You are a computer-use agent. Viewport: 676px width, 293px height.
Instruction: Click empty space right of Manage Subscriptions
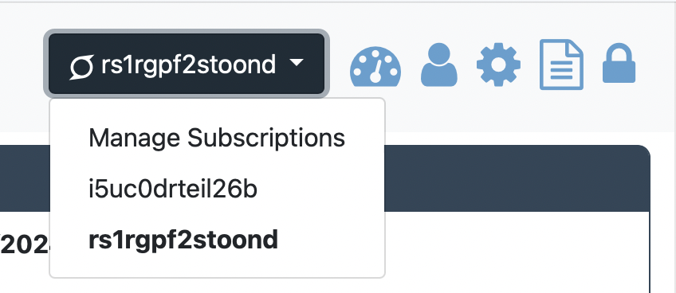(x=364, y=139)
